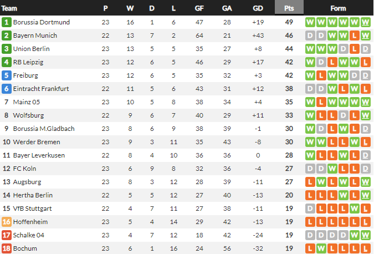Click the Form column header
Image resolution: width=374 pixels, height=254 pixels.
tap(338, 8)
